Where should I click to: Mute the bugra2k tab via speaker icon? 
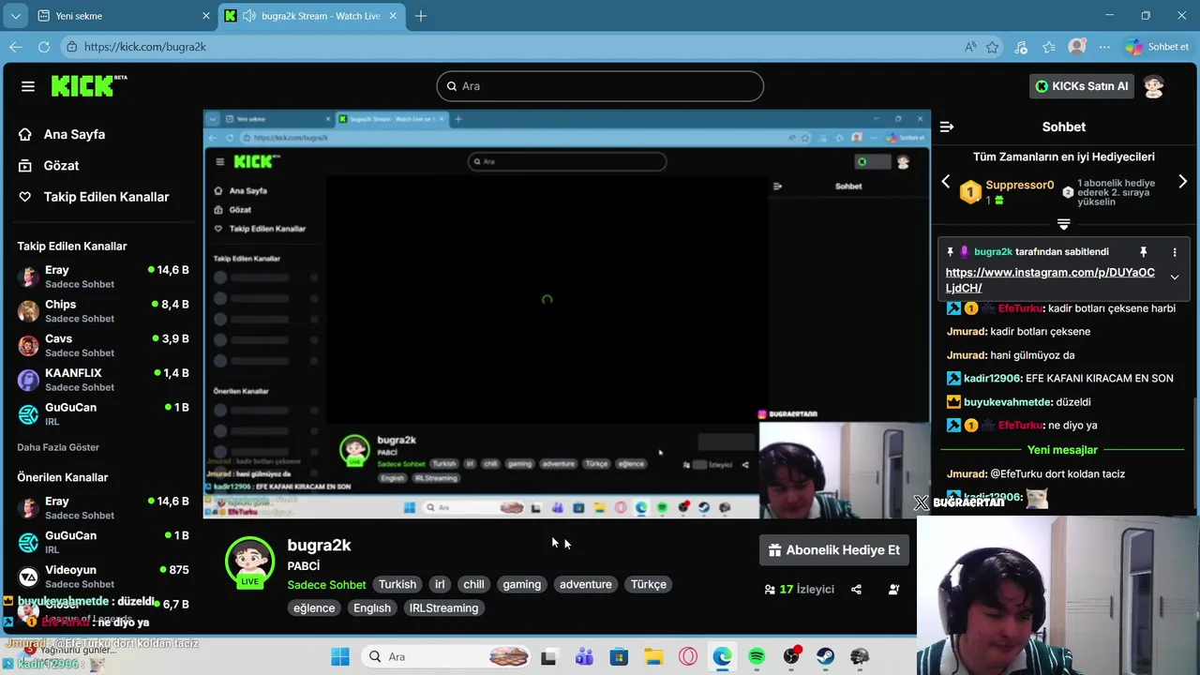click(248, 16)
